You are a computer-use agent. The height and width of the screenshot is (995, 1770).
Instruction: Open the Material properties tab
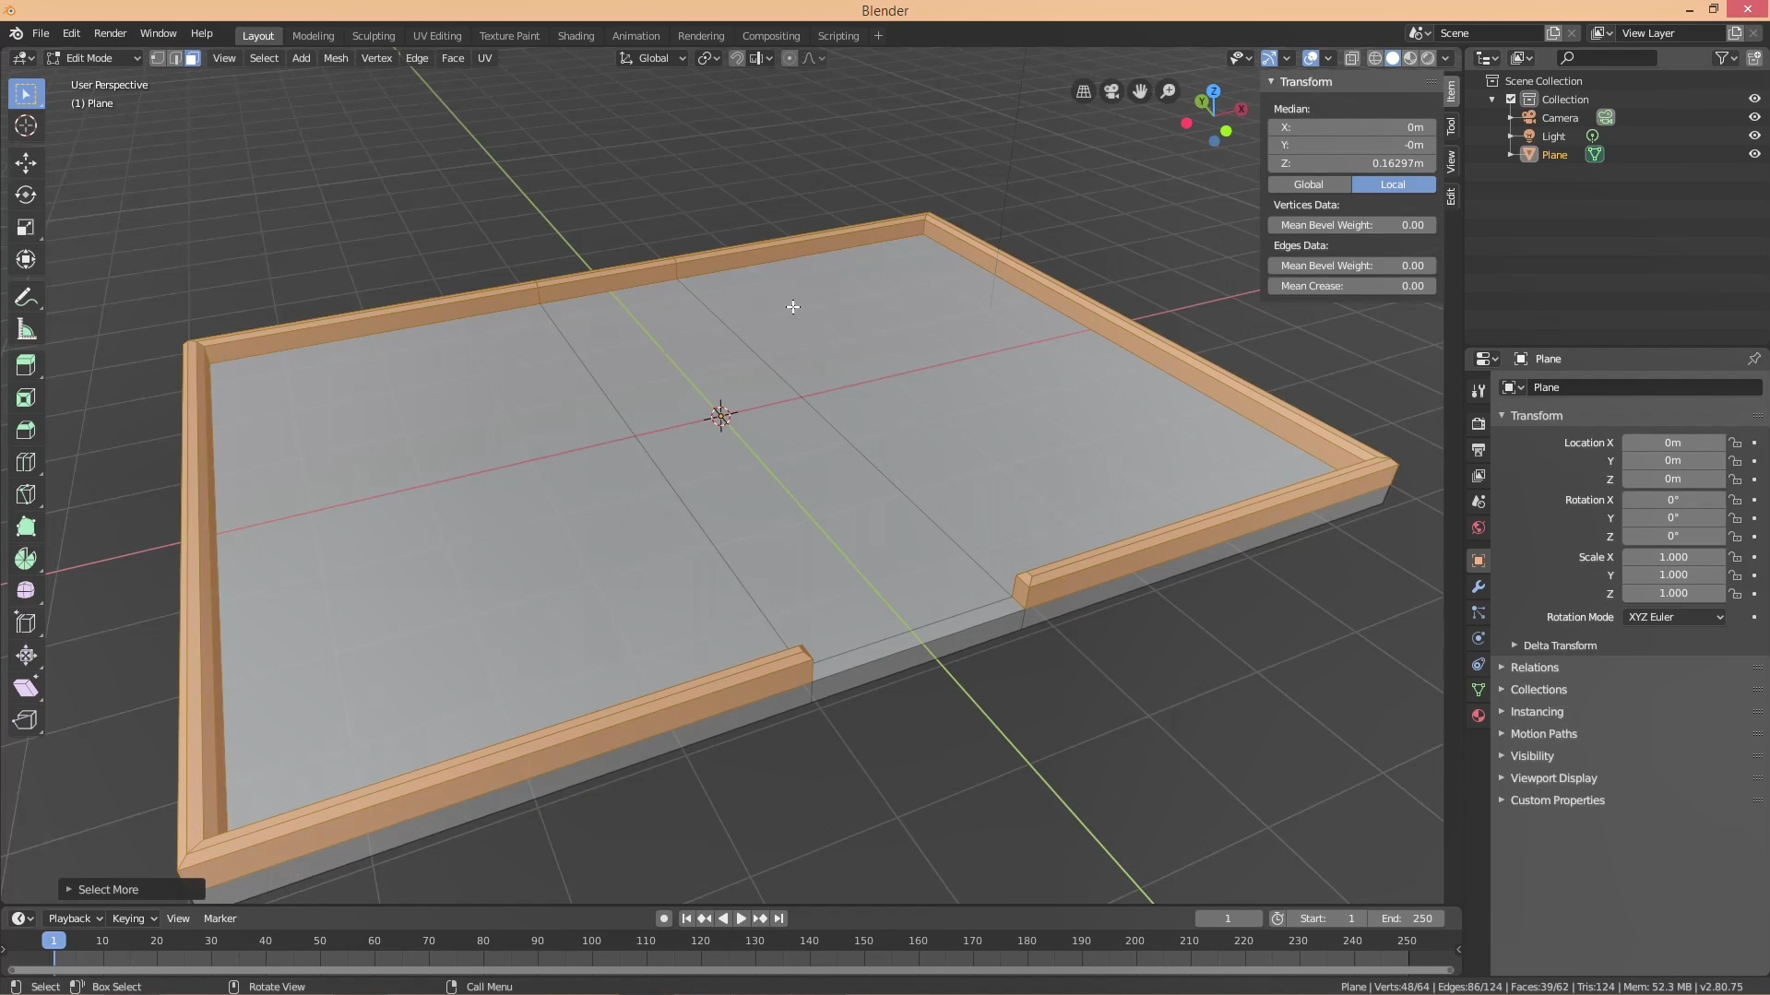click(x=1479, y=716)
